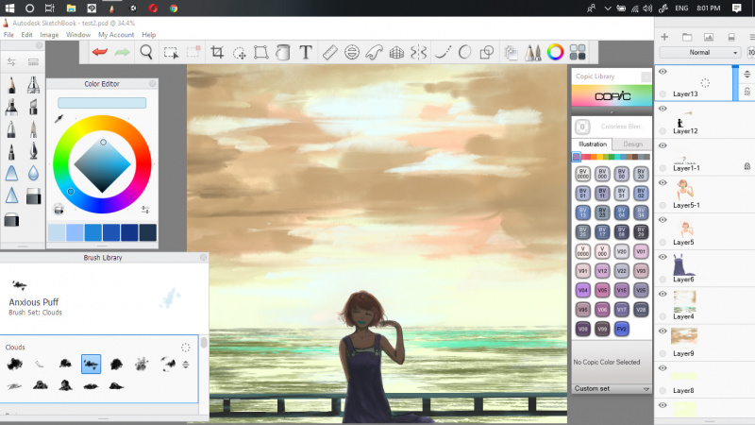755x425 pixels.
Task: Hide Layer12 using its eye icon
Action: coord(663,109)
